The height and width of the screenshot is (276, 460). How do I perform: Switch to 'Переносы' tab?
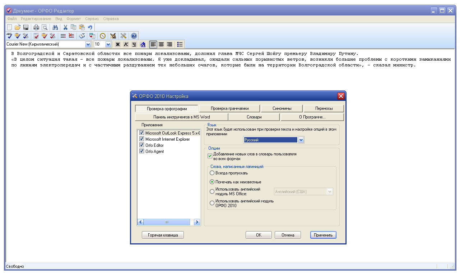click(324, 108)
